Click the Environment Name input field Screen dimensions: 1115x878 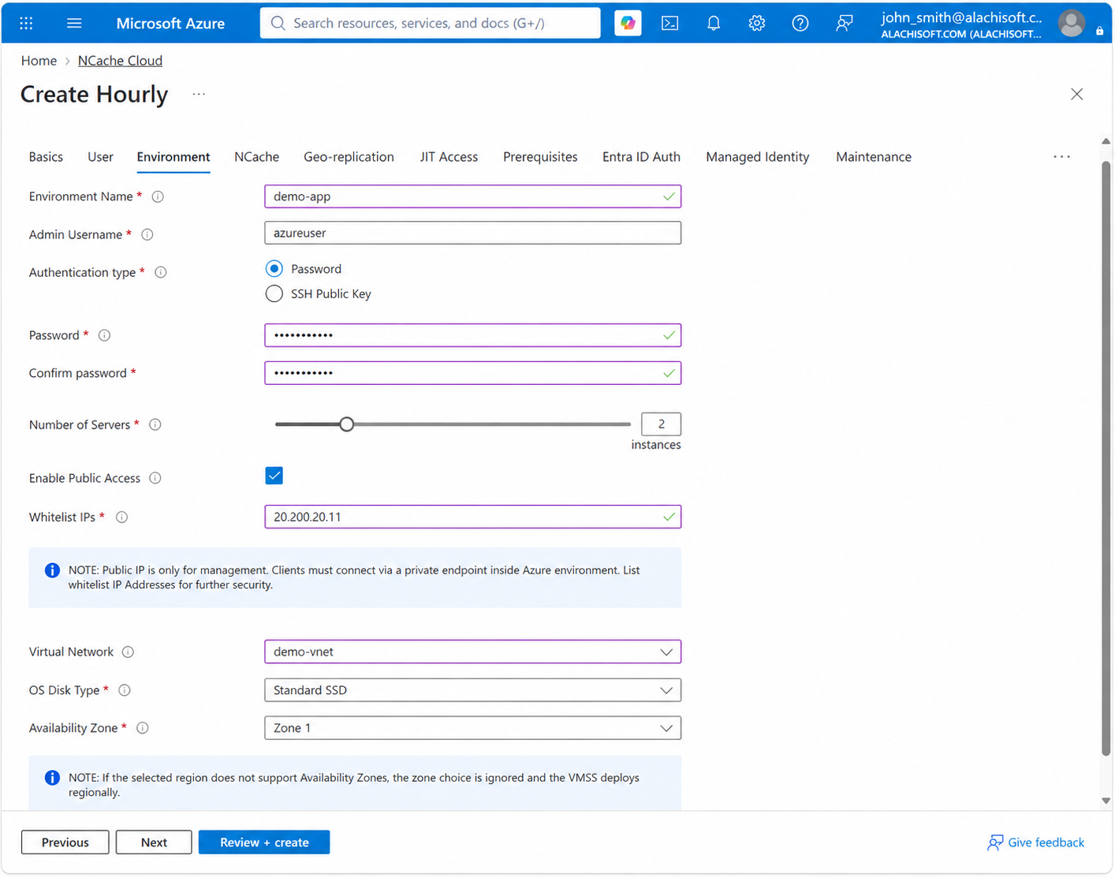(472, 196)
